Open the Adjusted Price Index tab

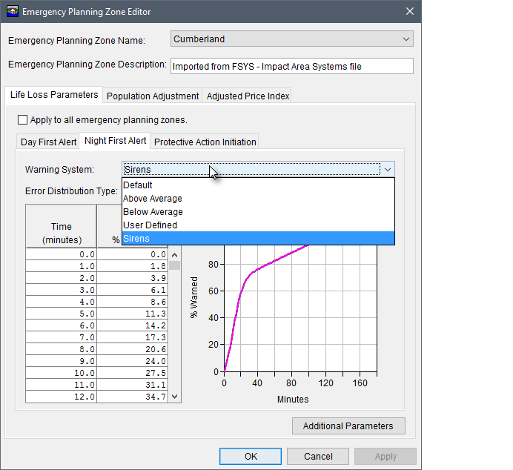(248, 96)
